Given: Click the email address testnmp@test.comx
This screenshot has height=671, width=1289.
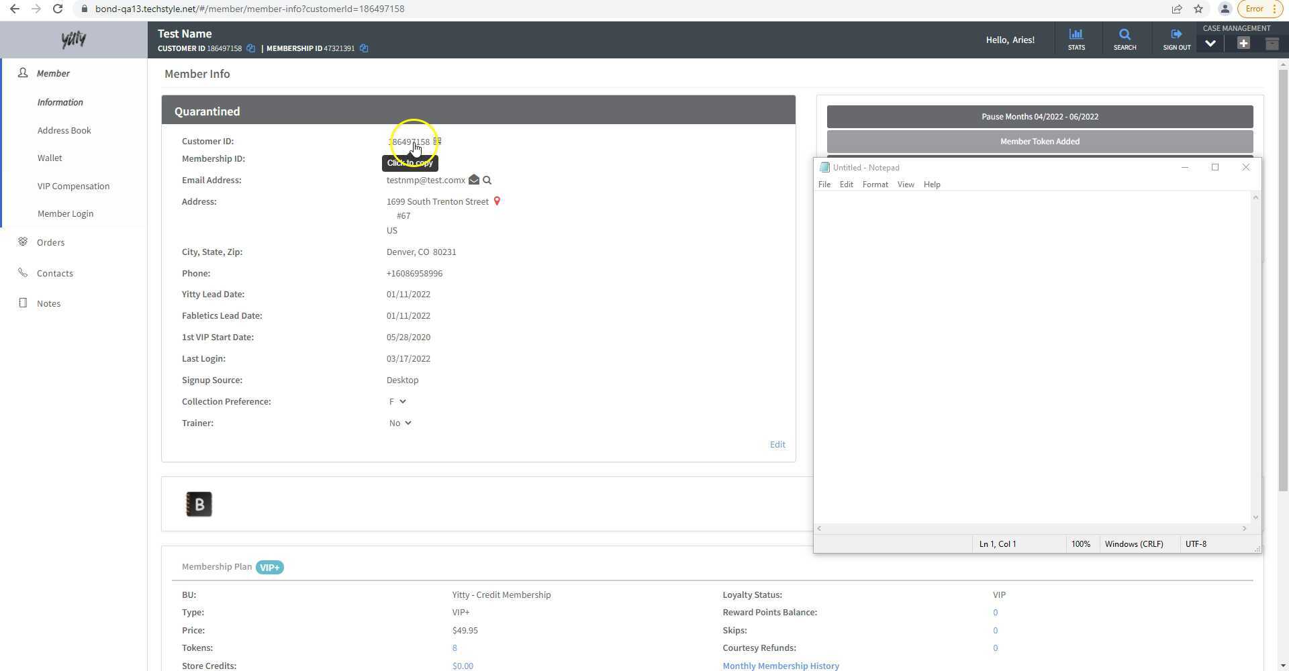Looking at the screenshot, I should 426,180.
